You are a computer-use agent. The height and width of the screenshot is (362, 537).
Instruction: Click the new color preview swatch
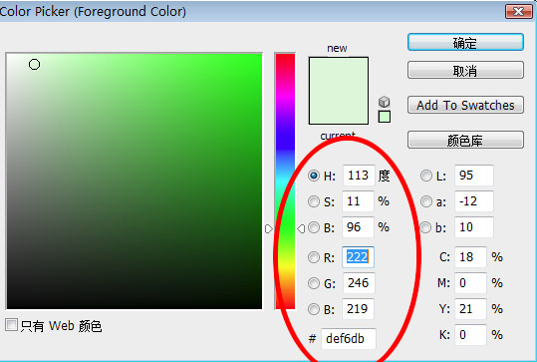point(339,91)
